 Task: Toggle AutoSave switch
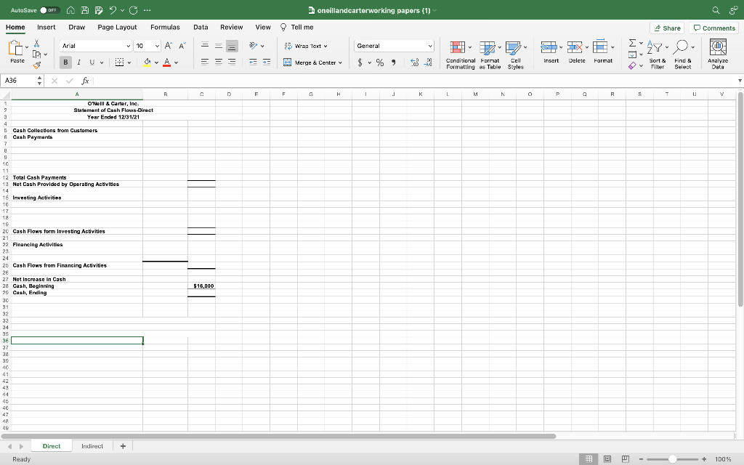(49, 10)
